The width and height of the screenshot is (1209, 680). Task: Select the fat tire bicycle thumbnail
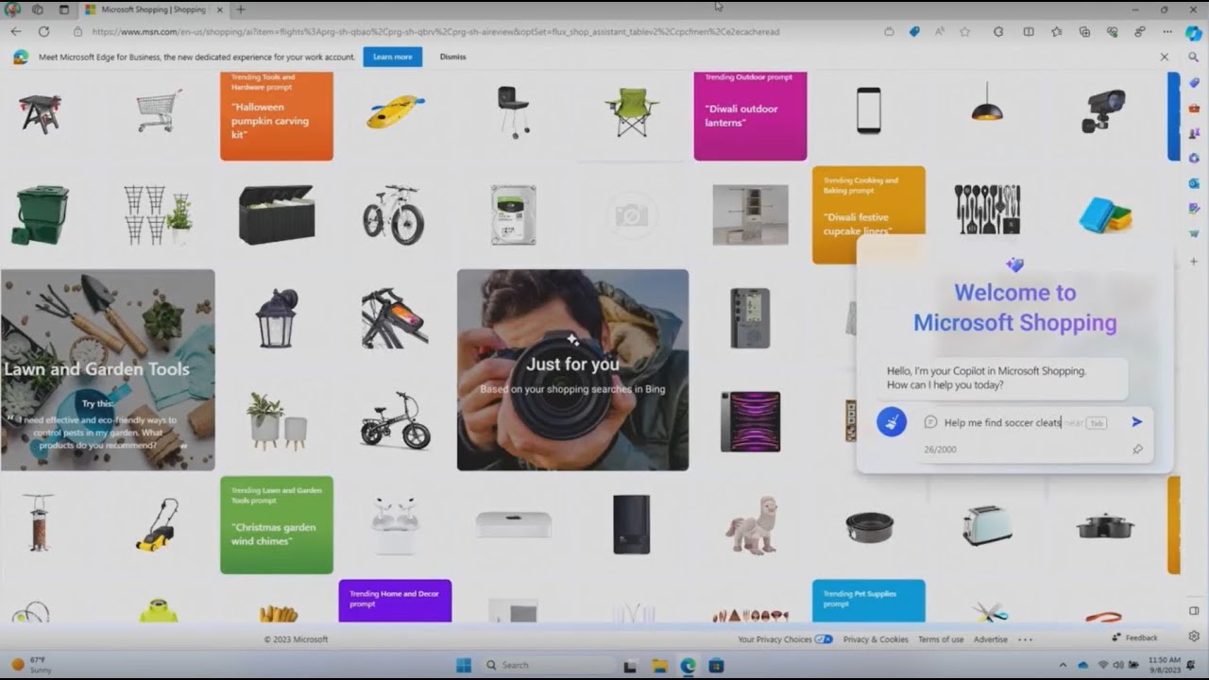(x=395, y=215)
